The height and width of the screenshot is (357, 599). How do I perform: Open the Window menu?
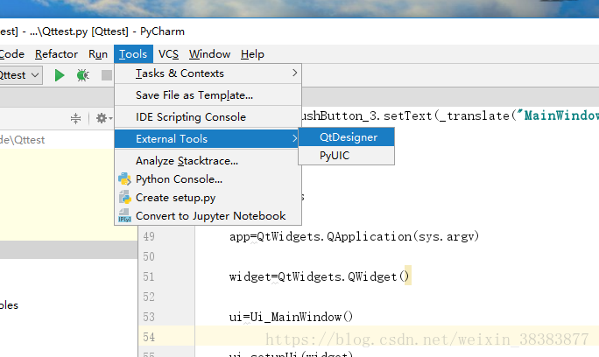209,54
